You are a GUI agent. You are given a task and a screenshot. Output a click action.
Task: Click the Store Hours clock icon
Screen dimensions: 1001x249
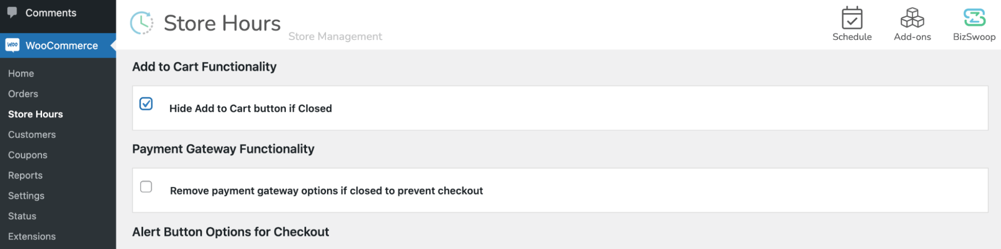[142, 23]
